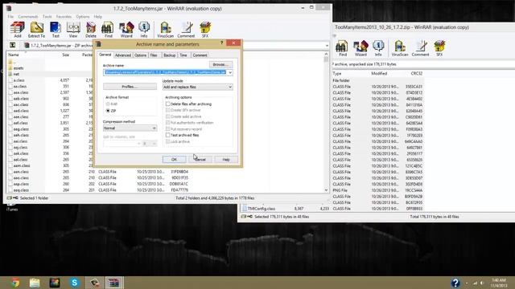515x289 pixels.
Task: Click Info icon in the jar window toolbar
Action: click(x=144, y=29)
